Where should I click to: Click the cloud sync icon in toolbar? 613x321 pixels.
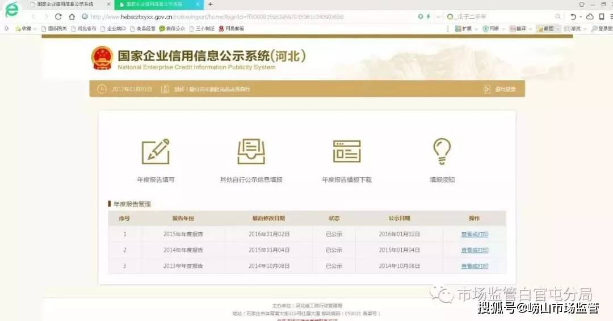tap(590, 17)
